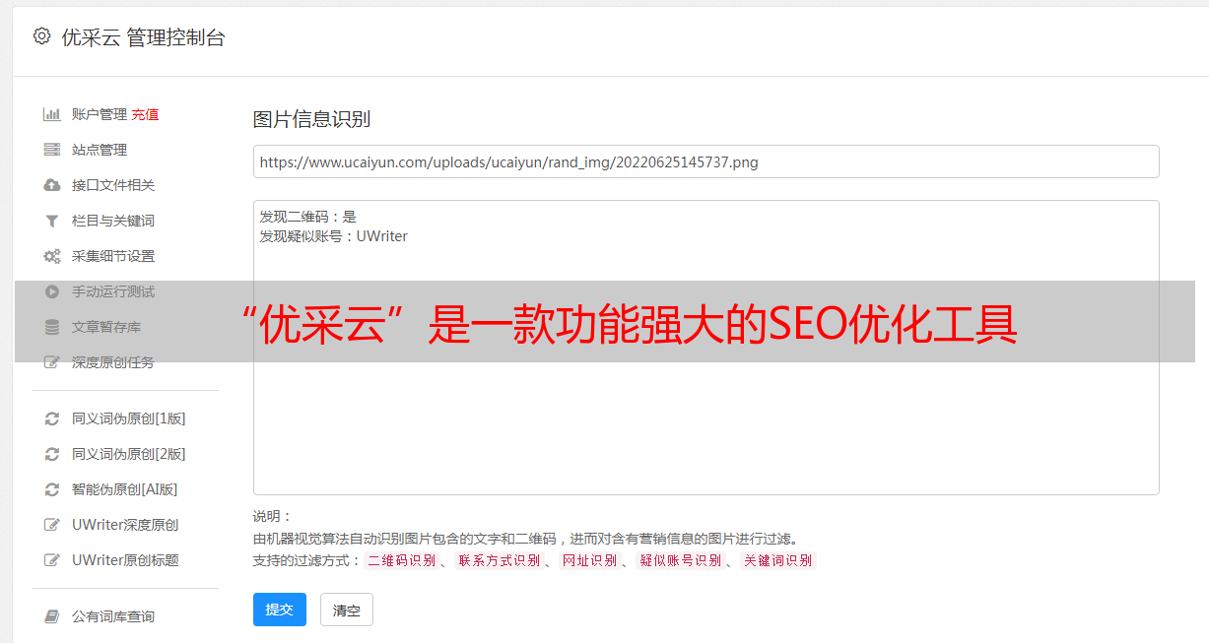The height and width of the screenshot is (643, 1209).
Task: Click the 疑似账号识别 tag
Action: click(680, 560)
